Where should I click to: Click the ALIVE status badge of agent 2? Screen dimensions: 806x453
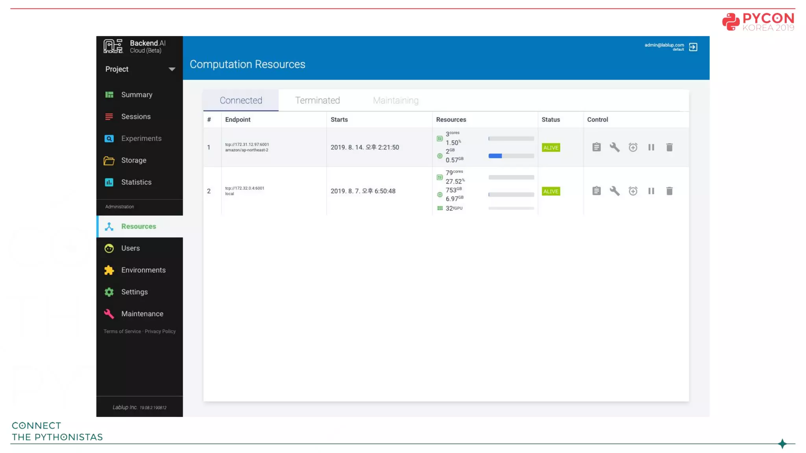pyautogui.click(x=551, y=192)
